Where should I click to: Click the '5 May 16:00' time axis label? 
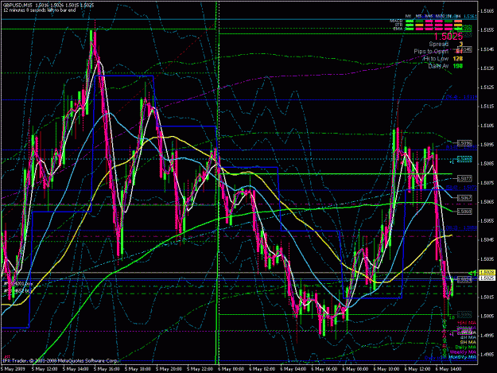coord(107,369)
